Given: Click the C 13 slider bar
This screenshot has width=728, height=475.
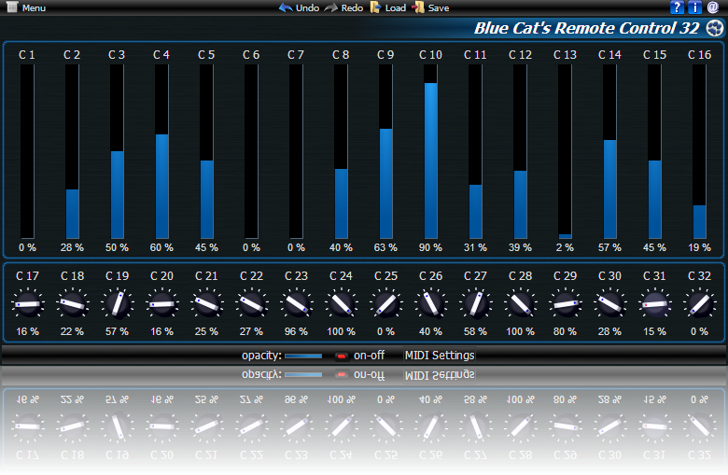Looking at the screenshot, I should pyautogui.click(x=565, y=151).
